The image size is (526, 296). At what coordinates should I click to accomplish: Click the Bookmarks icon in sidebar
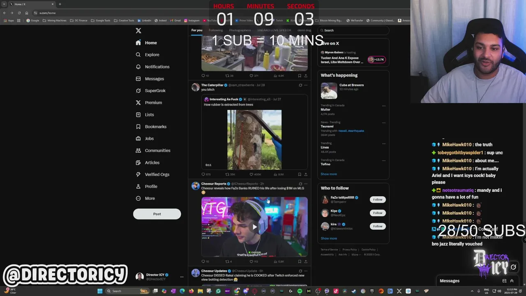pyautogui.click(x=138, y=127)
